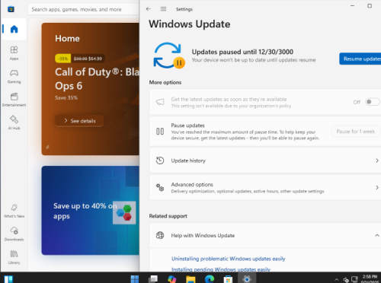Click Resume updates button
The width and height of the screenshot is (381, 283).
[x=360, y=59]
